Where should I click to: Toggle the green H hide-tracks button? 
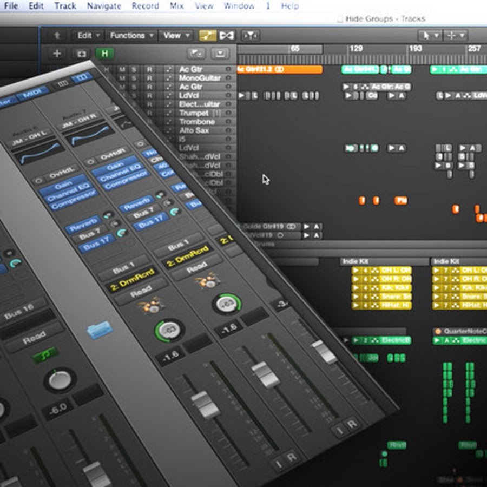pos(104,54)
